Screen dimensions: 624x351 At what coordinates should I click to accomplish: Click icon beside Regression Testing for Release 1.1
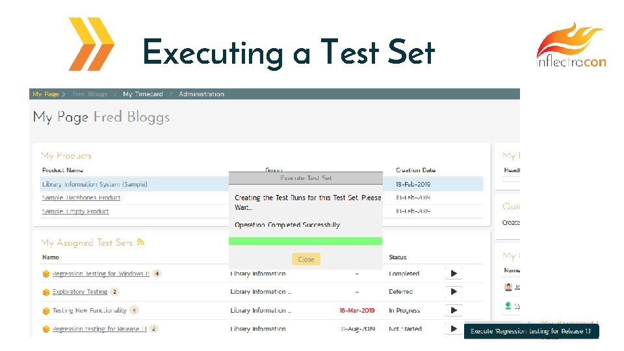[x=46, y=329]
